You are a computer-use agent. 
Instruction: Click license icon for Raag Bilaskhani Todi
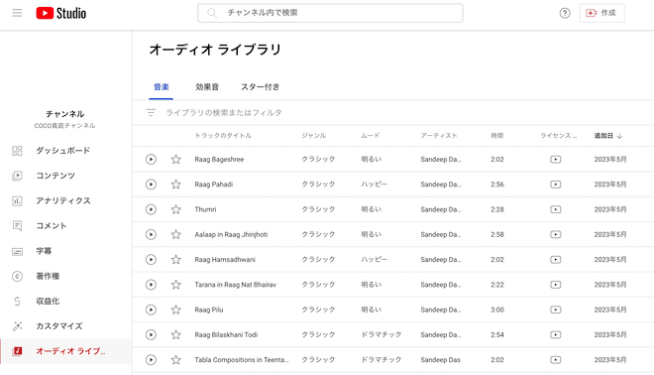coord(556,334)
